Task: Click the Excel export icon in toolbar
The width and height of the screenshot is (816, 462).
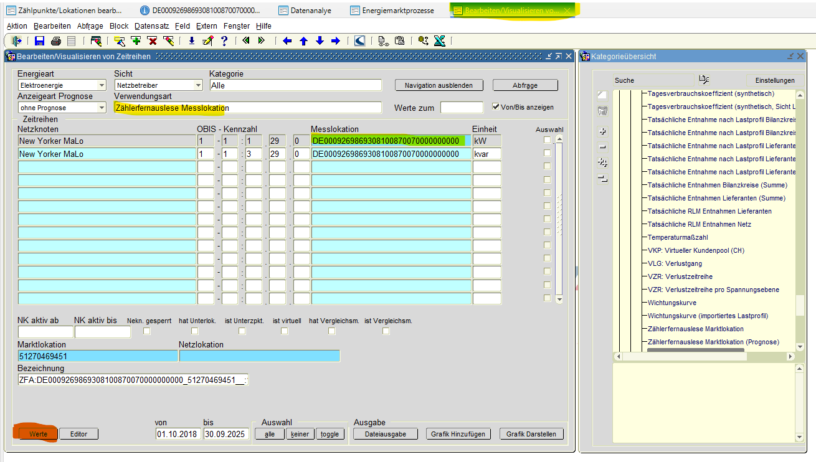Action: [x=439, y=41]
